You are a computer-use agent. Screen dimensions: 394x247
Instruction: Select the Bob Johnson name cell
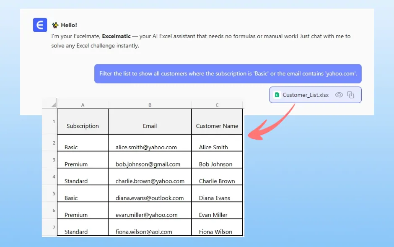[x=215, y=164]
